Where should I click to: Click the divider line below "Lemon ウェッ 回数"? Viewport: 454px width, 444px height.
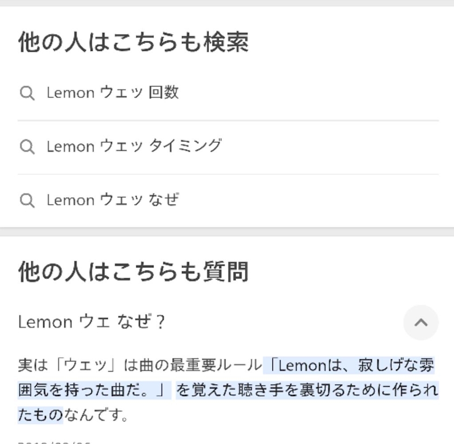[228, 120]
